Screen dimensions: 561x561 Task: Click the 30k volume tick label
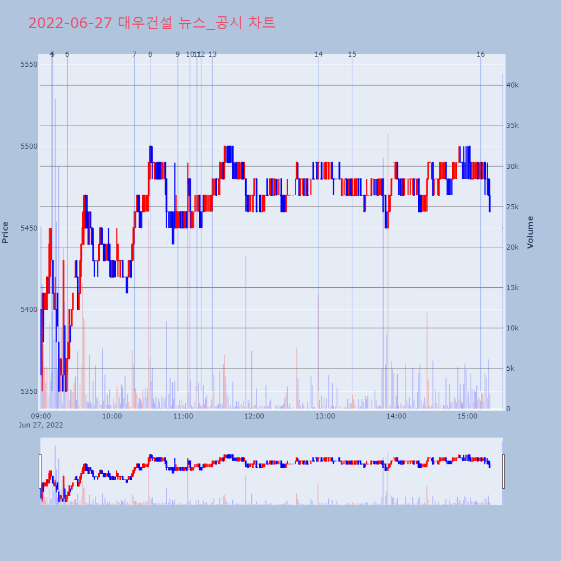click(512, 167)
